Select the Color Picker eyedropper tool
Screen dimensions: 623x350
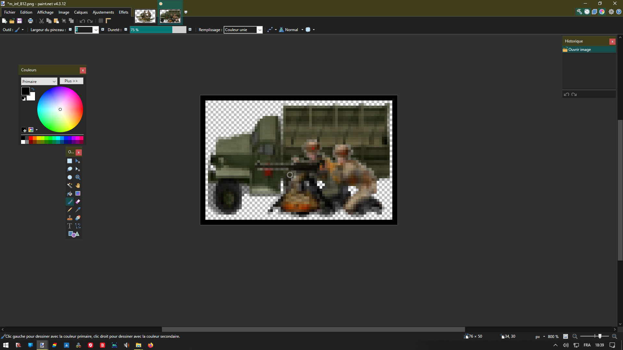[78, 210]
